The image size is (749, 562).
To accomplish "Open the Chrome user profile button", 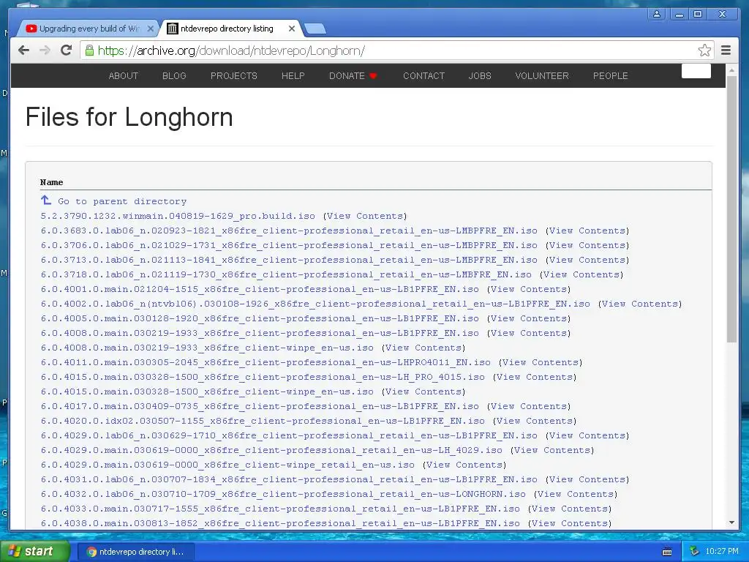I will point(658,14).
